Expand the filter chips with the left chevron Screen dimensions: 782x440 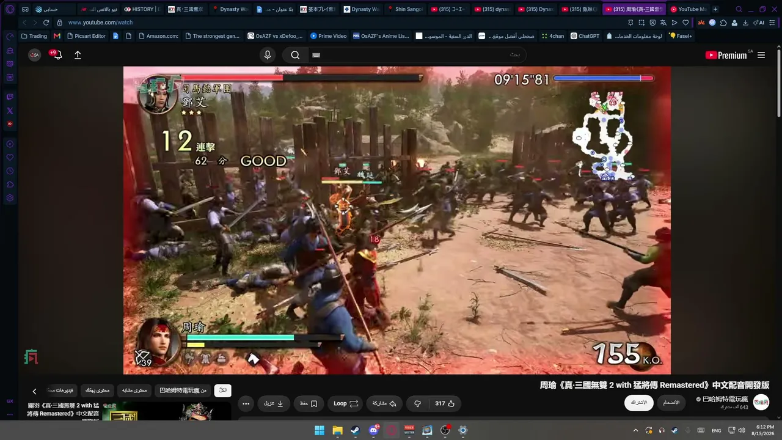tap(34, 391)
